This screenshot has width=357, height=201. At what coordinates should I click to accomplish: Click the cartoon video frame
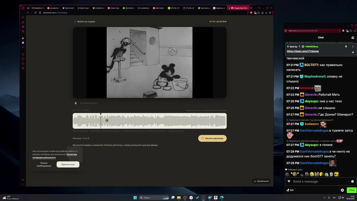pyautogui.click(x=149, y=63)
